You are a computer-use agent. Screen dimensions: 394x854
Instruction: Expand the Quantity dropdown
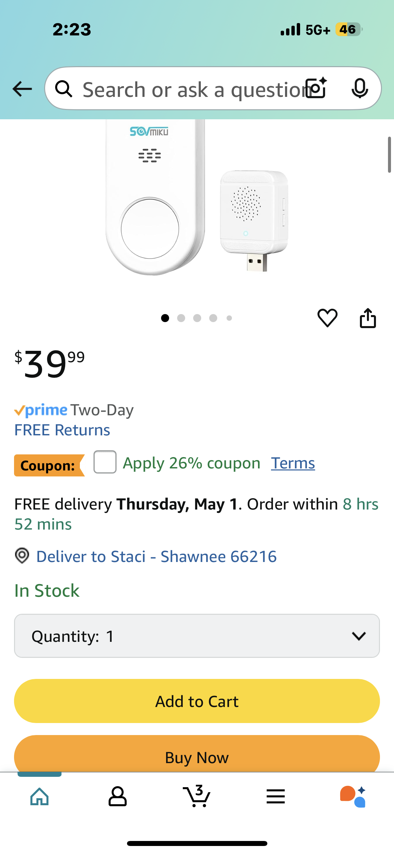(x=197, y=636)
